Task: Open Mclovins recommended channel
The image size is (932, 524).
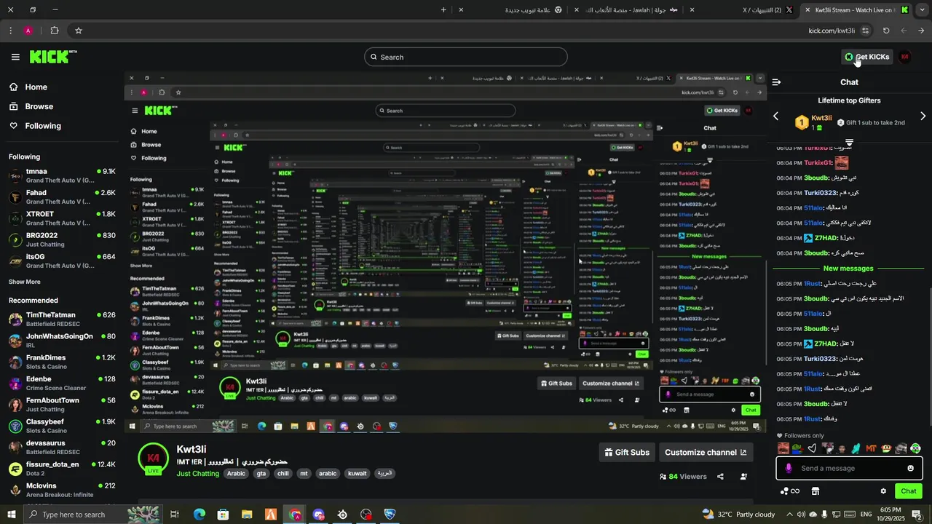Action: coord(62,490)
